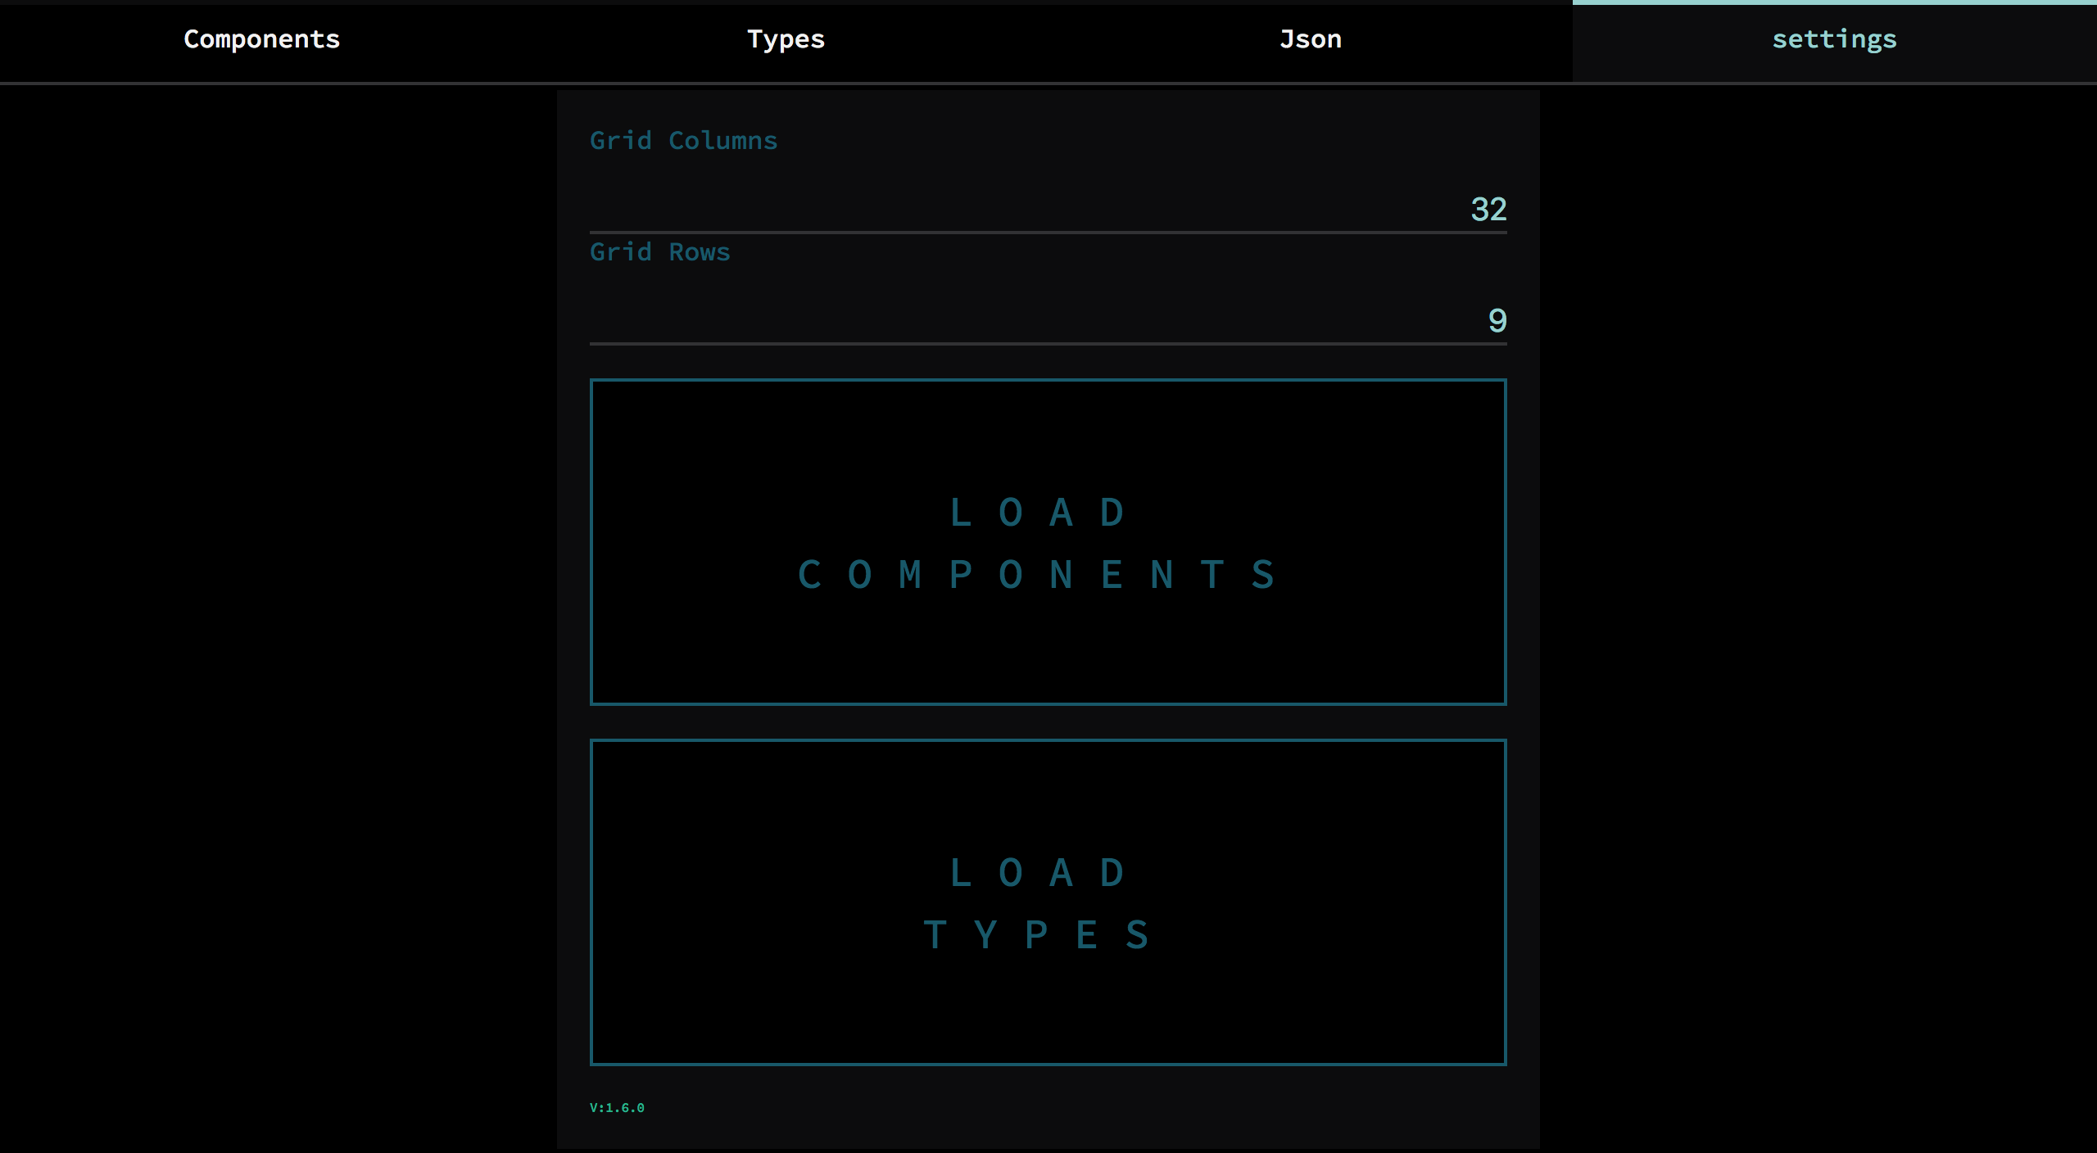The width and height of the screenshot is (2097, 1153).
Task: Click the Grid Rows label
Action: [x=659, y=251]
